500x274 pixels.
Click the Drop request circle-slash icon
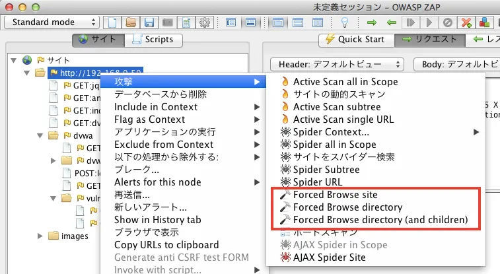448,22
